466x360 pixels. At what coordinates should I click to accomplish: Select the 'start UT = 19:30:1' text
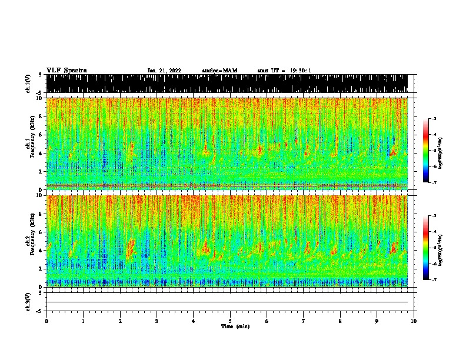point(284,71)
